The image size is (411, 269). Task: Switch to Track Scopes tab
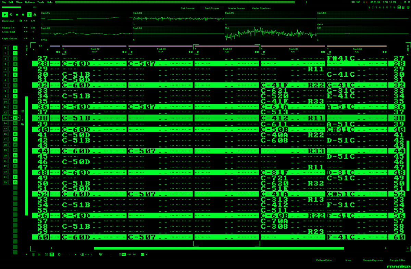click(x=212, y=8)
